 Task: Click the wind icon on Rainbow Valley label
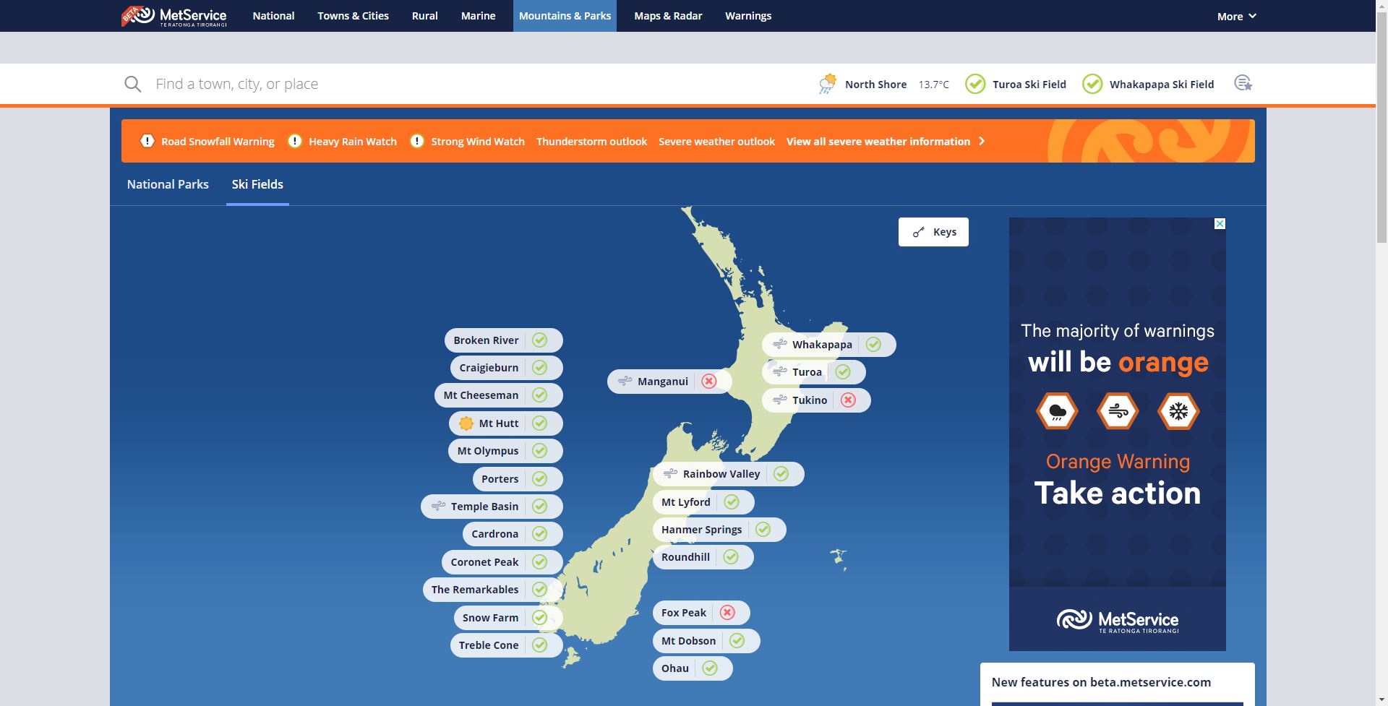pyautogui.click(x=669, y=473)
